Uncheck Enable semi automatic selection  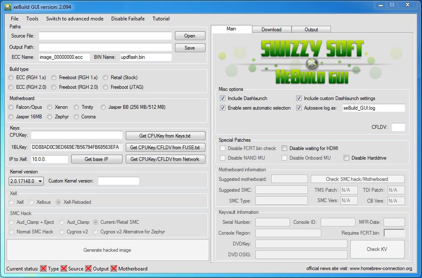pos(223,108)
